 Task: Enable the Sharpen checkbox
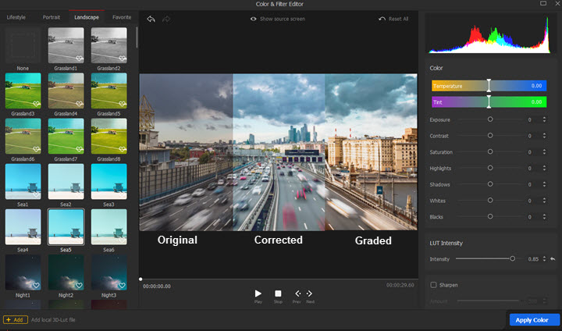point(433,285)
